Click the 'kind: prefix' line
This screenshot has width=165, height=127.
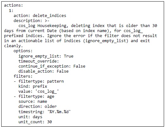coord(33,86)
